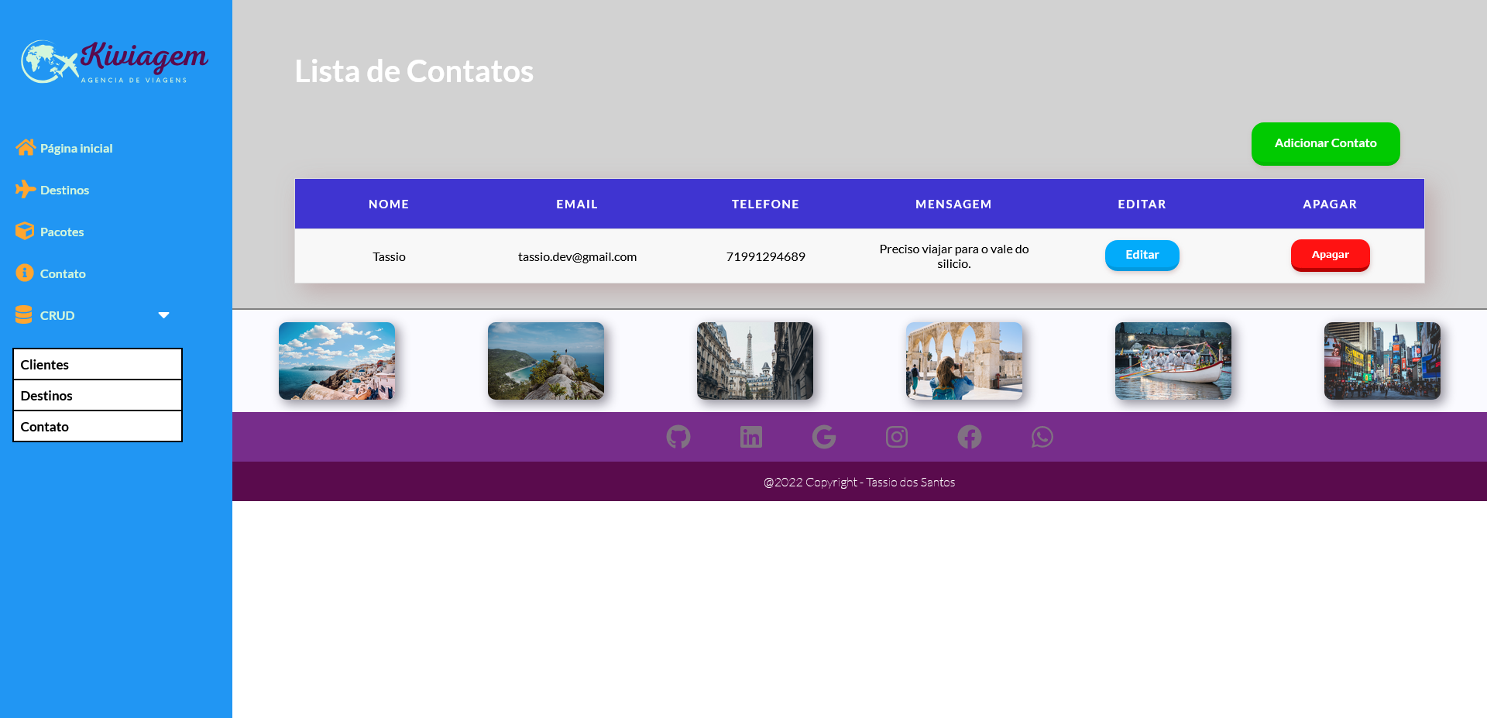The height and width of the screenshot is (718, 1487).
Task: Click the info icon next to Contato
Action: 26,273
